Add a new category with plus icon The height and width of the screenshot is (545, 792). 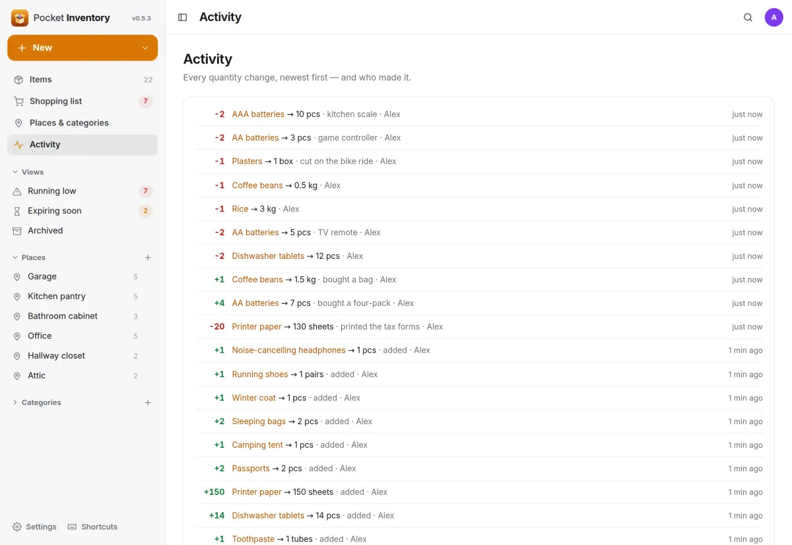[x=148, y=402]
